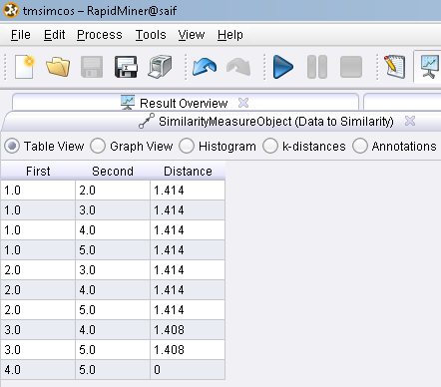Open the File menu
441x387 pixels.
pos(21,35)
